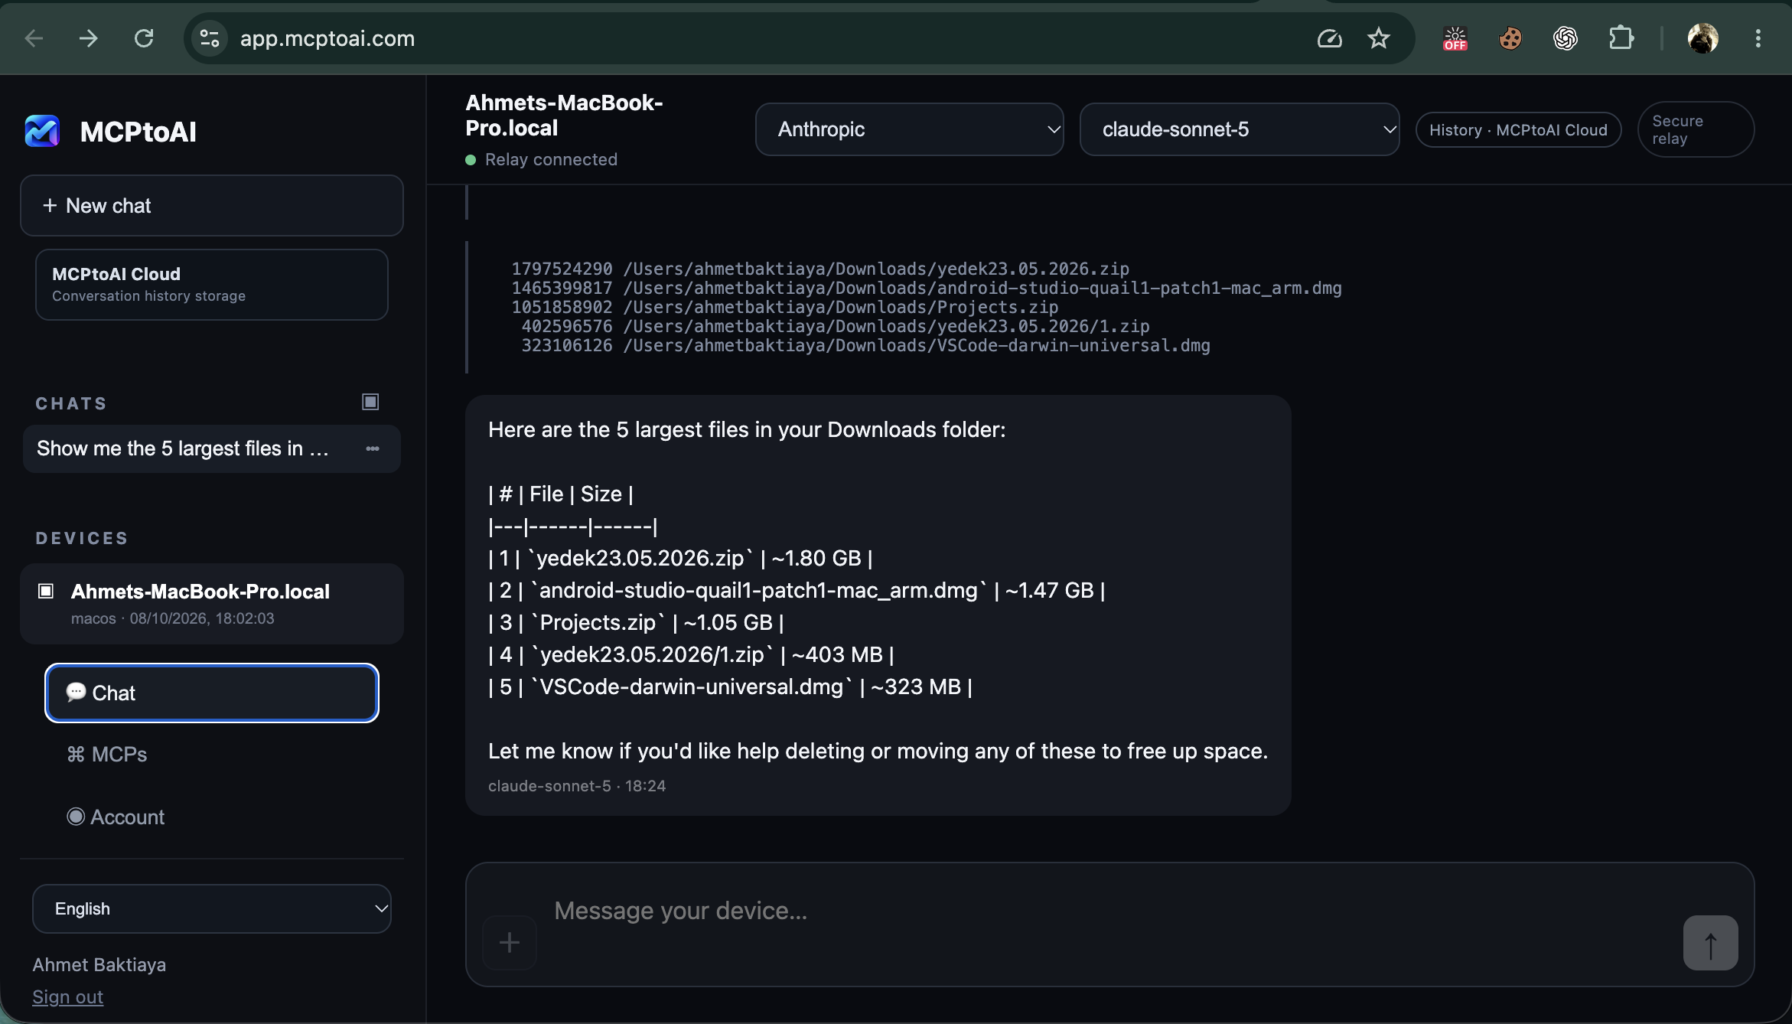Select the Chat tab in sidebar
The width and height of the screenshot is (1792, 1024).
tap(212, 693)
